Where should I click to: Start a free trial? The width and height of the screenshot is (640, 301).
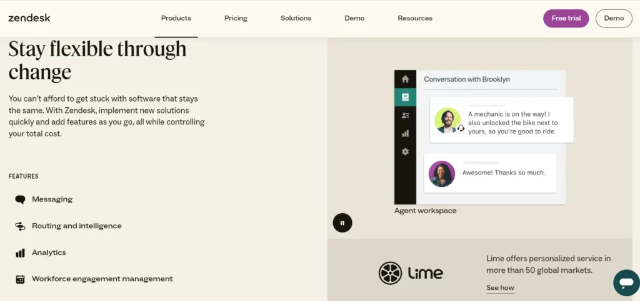point(566,18)
